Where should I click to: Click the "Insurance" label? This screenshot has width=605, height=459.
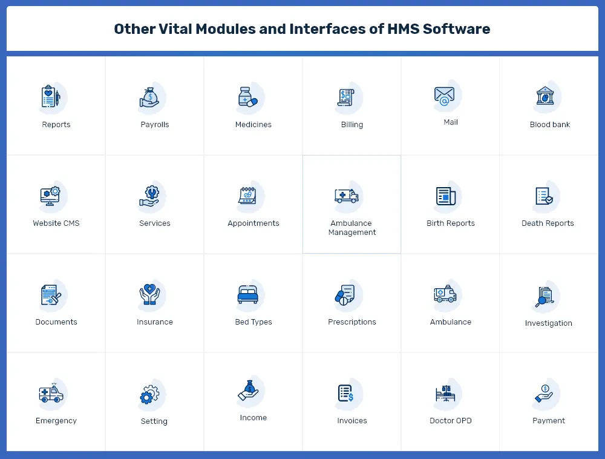tap(155, 322)
